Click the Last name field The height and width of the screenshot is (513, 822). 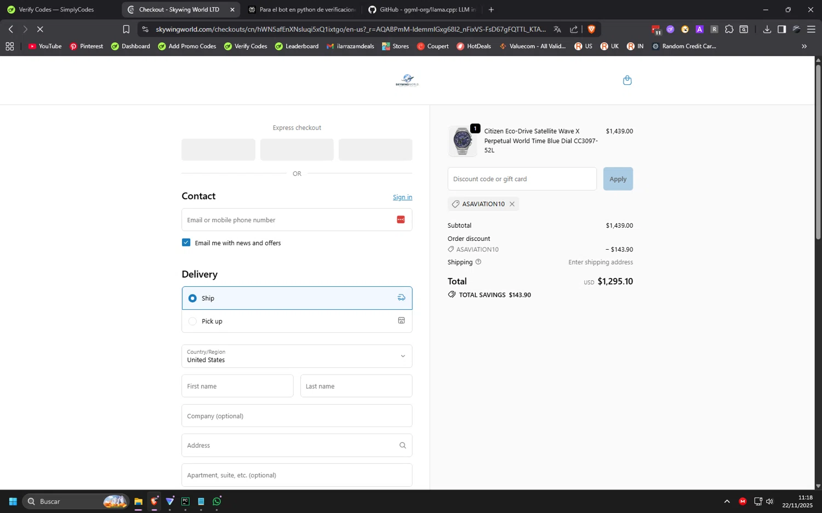click(356, 386)
